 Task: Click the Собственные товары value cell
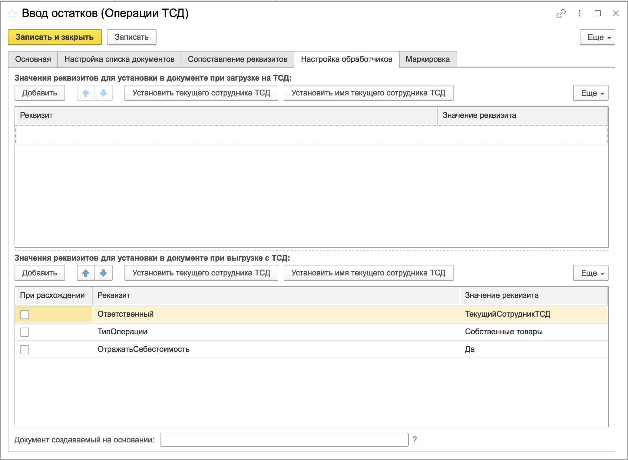point(534,332)
